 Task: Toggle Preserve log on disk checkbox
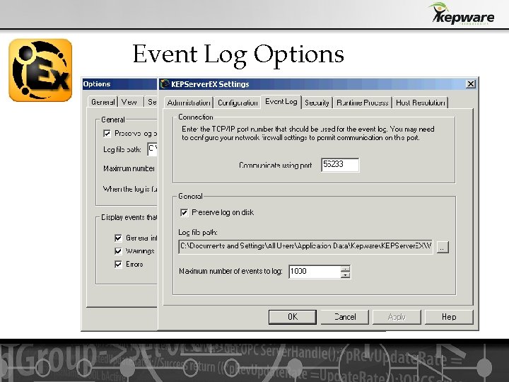(184, 212)
